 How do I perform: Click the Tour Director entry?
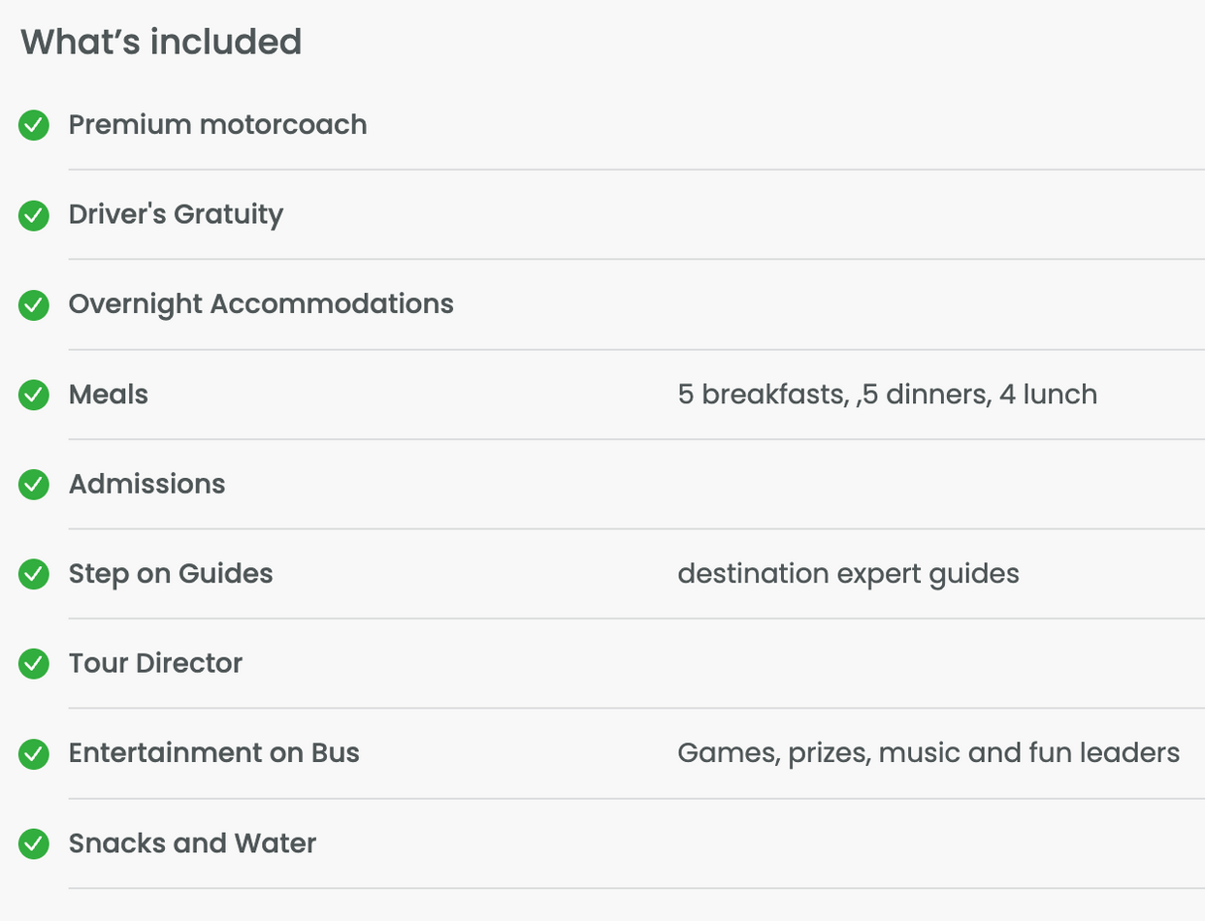pos(155,663)
